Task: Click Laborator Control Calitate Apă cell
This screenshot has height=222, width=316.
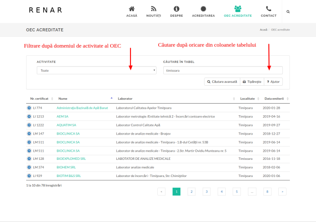Action: (x=138, y=125)
